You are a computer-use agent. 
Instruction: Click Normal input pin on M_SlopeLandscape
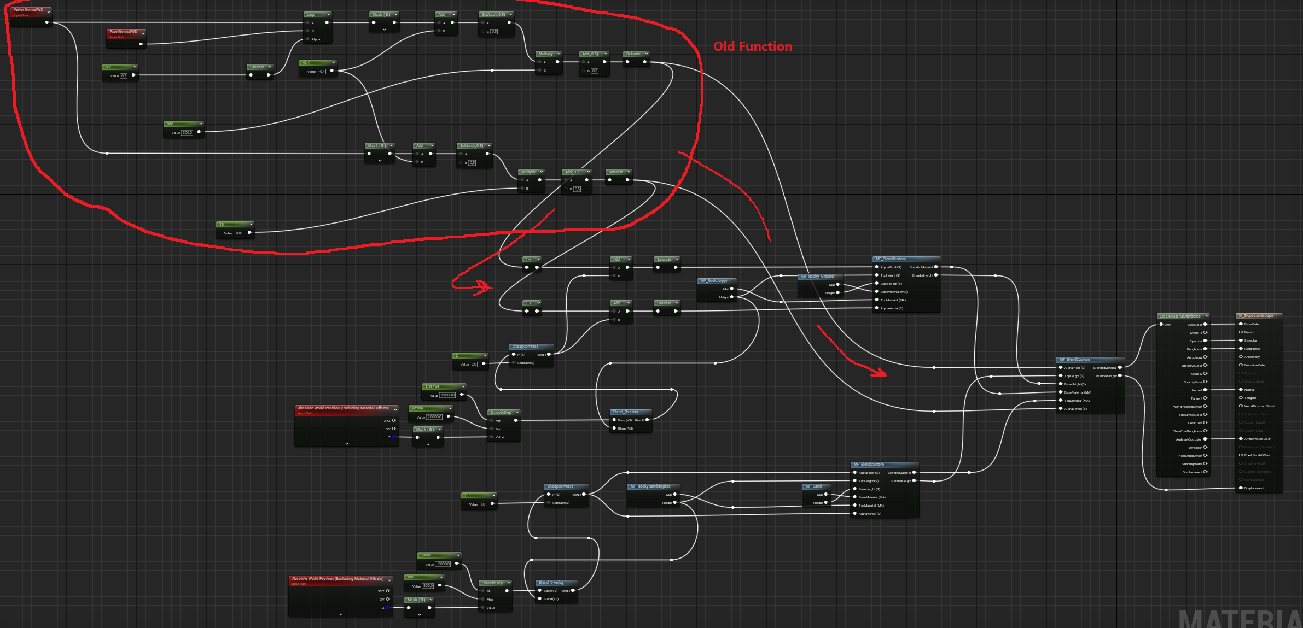(1241, 390)
